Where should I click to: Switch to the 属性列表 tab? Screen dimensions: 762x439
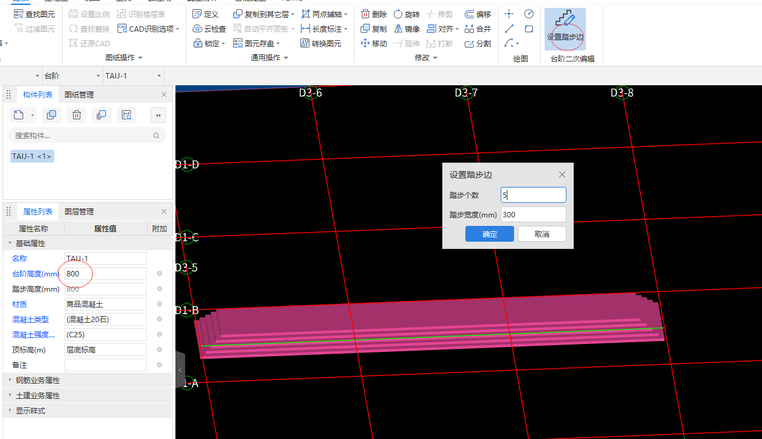38,212
